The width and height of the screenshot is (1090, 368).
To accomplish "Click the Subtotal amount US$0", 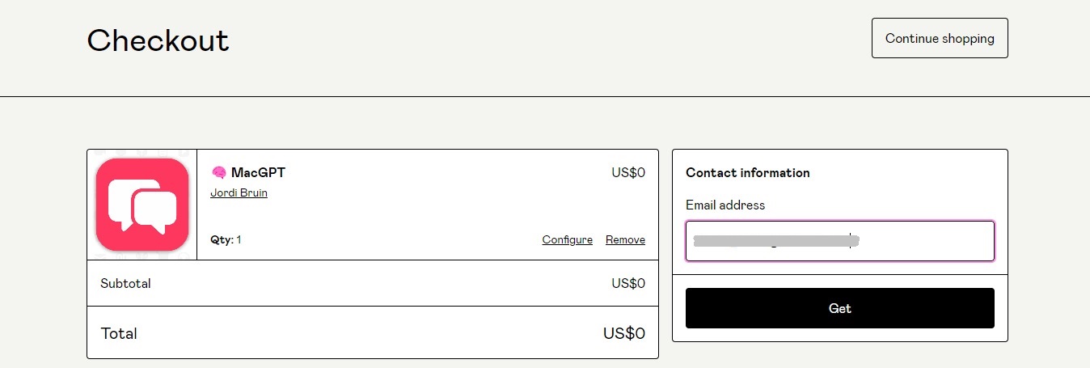I will pyautogui.click(x=628, y=284).
